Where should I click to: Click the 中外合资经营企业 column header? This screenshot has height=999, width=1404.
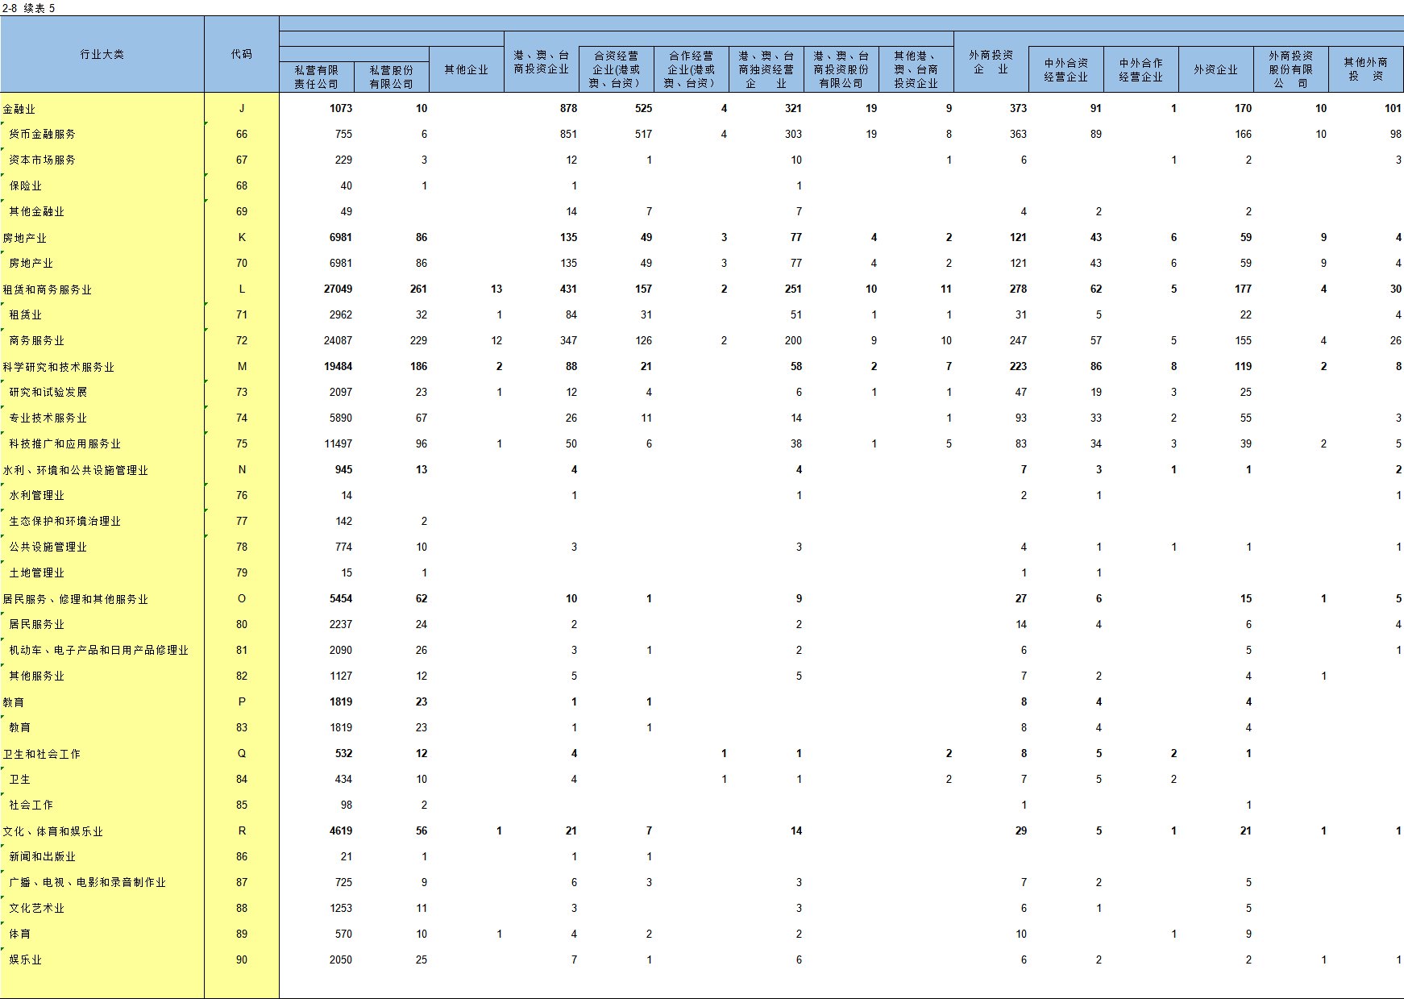coord(1066,69)
